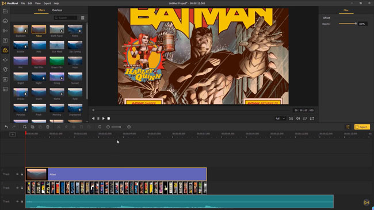Select the Aibao filter thumbnail
This screenshot has width=374, height=210.
tap(39, 29)
